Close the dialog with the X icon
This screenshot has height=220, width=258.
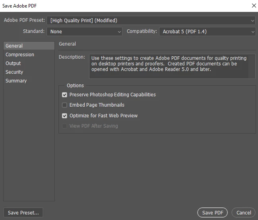[254, 6]
